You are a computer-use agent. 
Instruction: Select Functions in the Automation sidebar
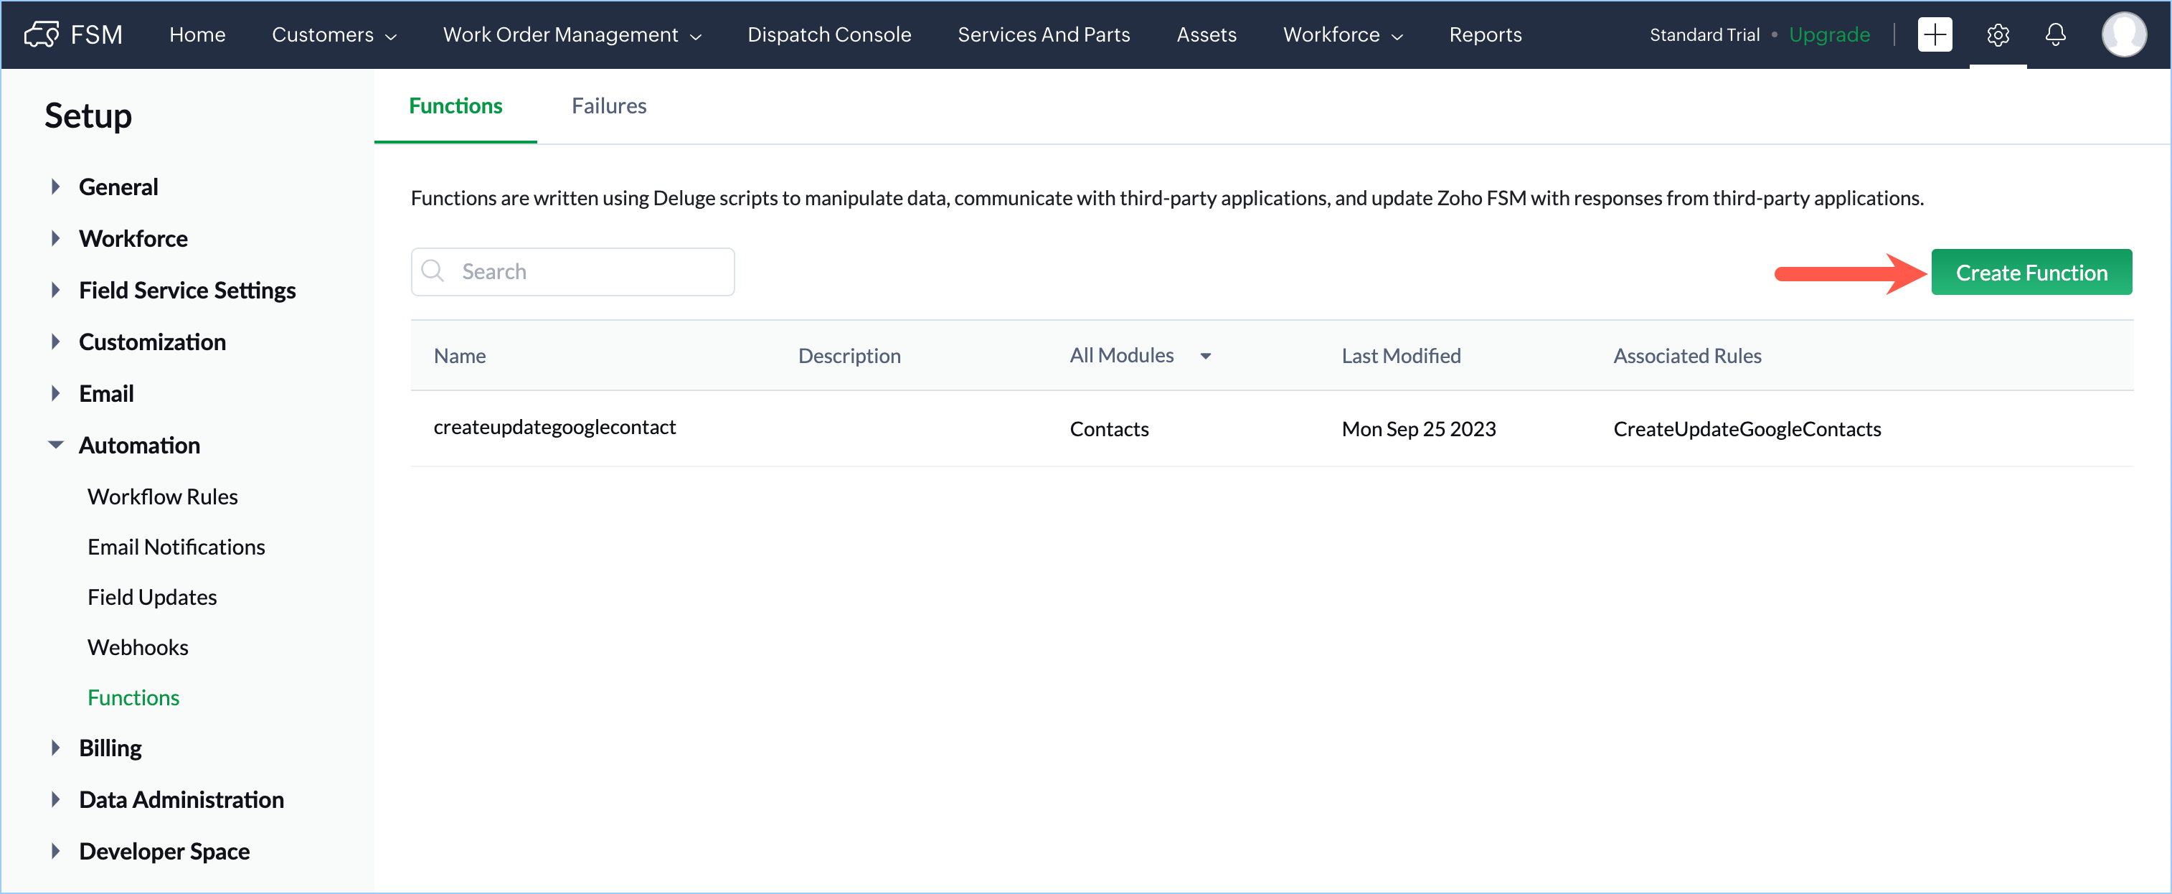click(x=133, y=697)
